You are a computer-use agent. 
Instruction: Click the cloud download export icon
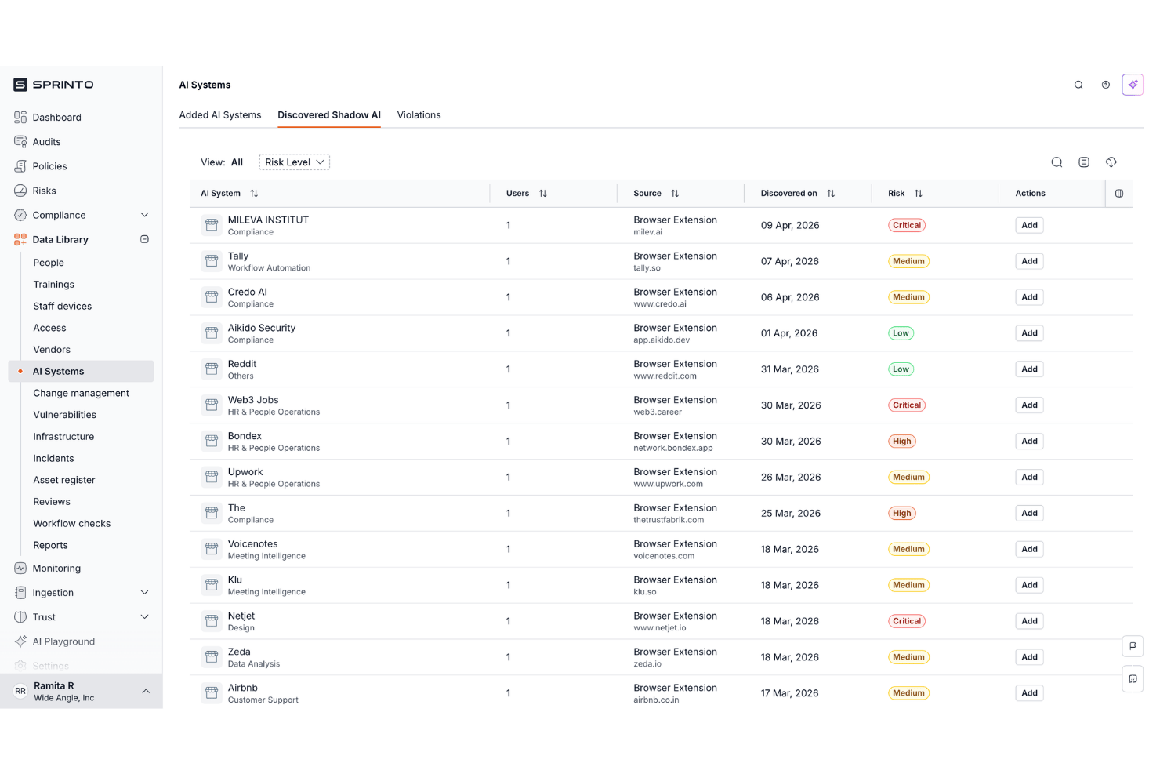1111,162
